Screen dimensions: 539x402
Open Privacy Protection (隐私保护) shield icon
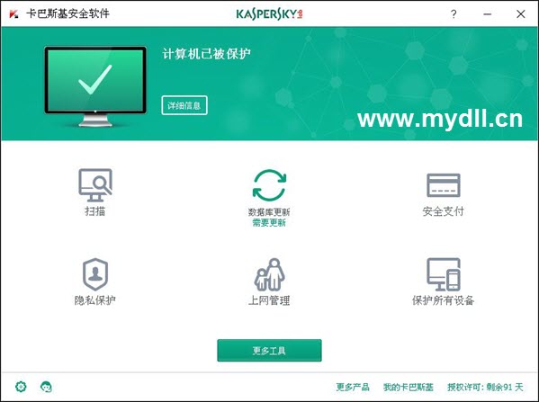tap(95, 274)
